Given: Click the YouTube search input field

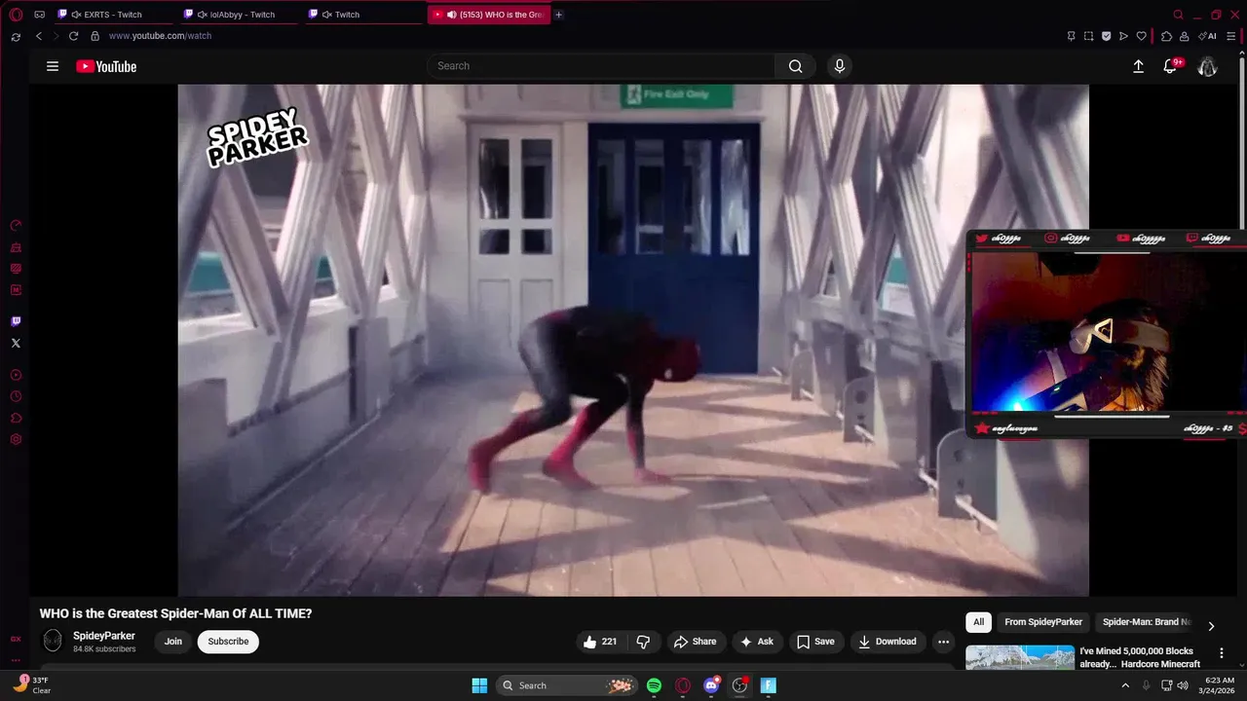Looking at the screenshot, I should coord(601,66).
